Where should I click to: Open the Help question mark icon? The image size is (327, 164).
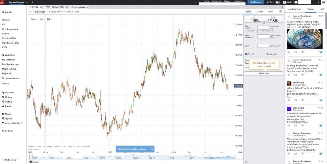[x=285, y=2]
